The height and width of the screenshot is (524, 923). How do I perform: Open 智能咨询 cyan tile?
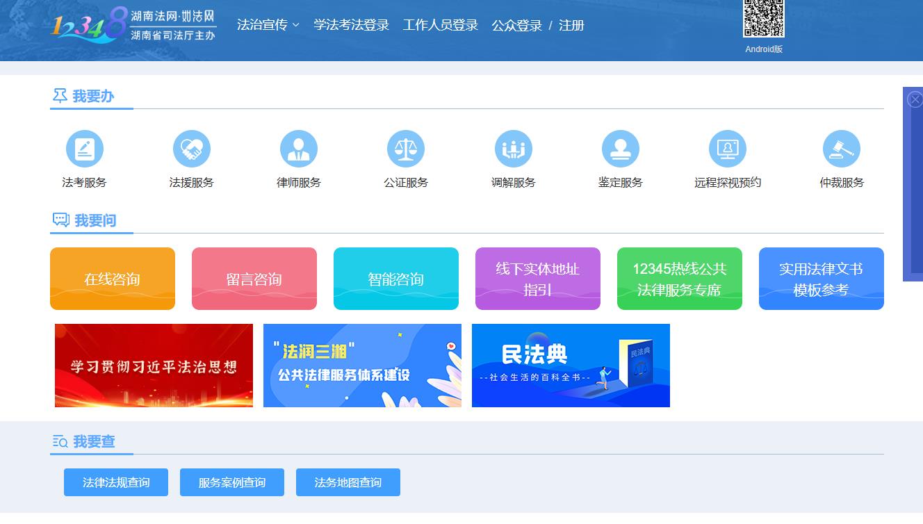[396, 279]
